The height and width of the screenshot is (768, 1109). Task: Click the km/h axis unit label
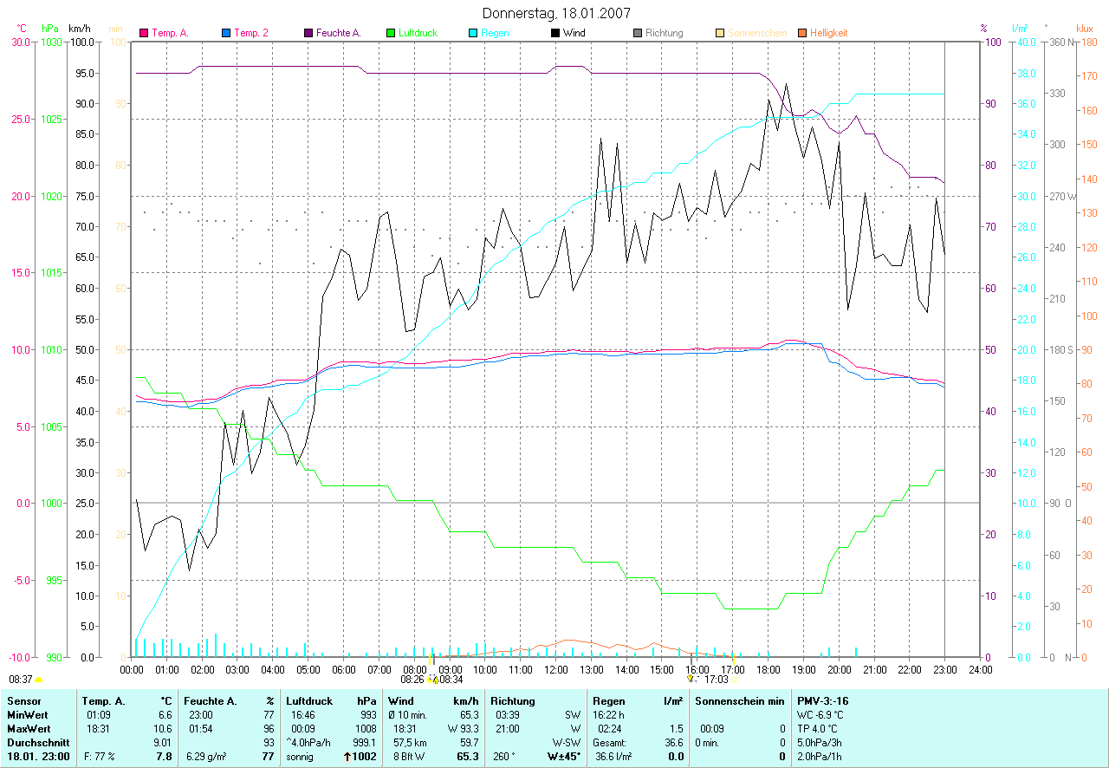click(x=80, y=29)
